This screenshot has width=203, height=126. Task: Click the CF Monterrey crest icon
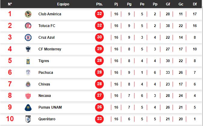point(28,49)
